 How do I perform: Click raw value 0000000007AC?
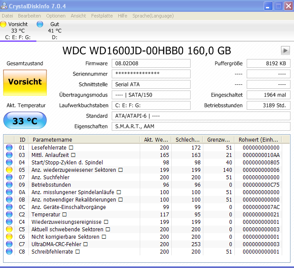click(x=261, y=207)
